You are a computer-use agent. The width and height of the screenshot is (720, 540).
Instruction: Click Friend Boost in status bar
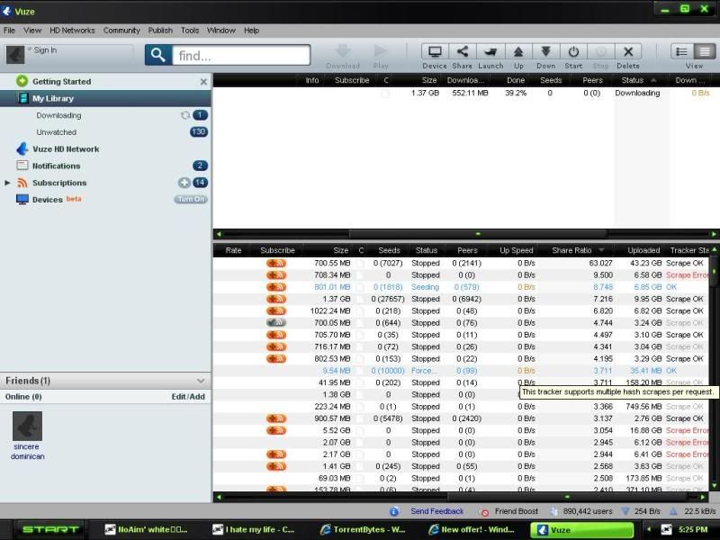click(516, 511)
